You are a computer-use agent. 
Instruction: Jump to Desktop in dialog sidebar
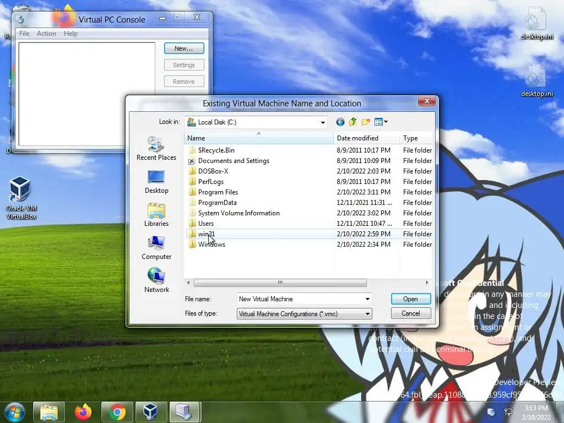pos(156,182)
